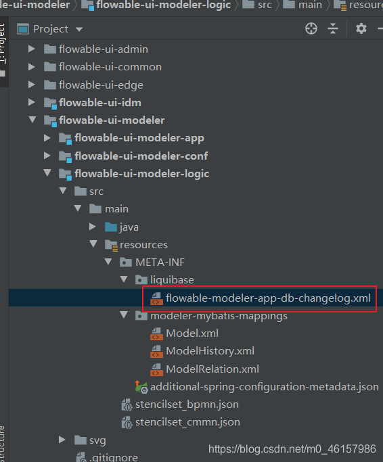Open the Project view dropdown
This screenshot has height=462, width=383.
[79, 29]
